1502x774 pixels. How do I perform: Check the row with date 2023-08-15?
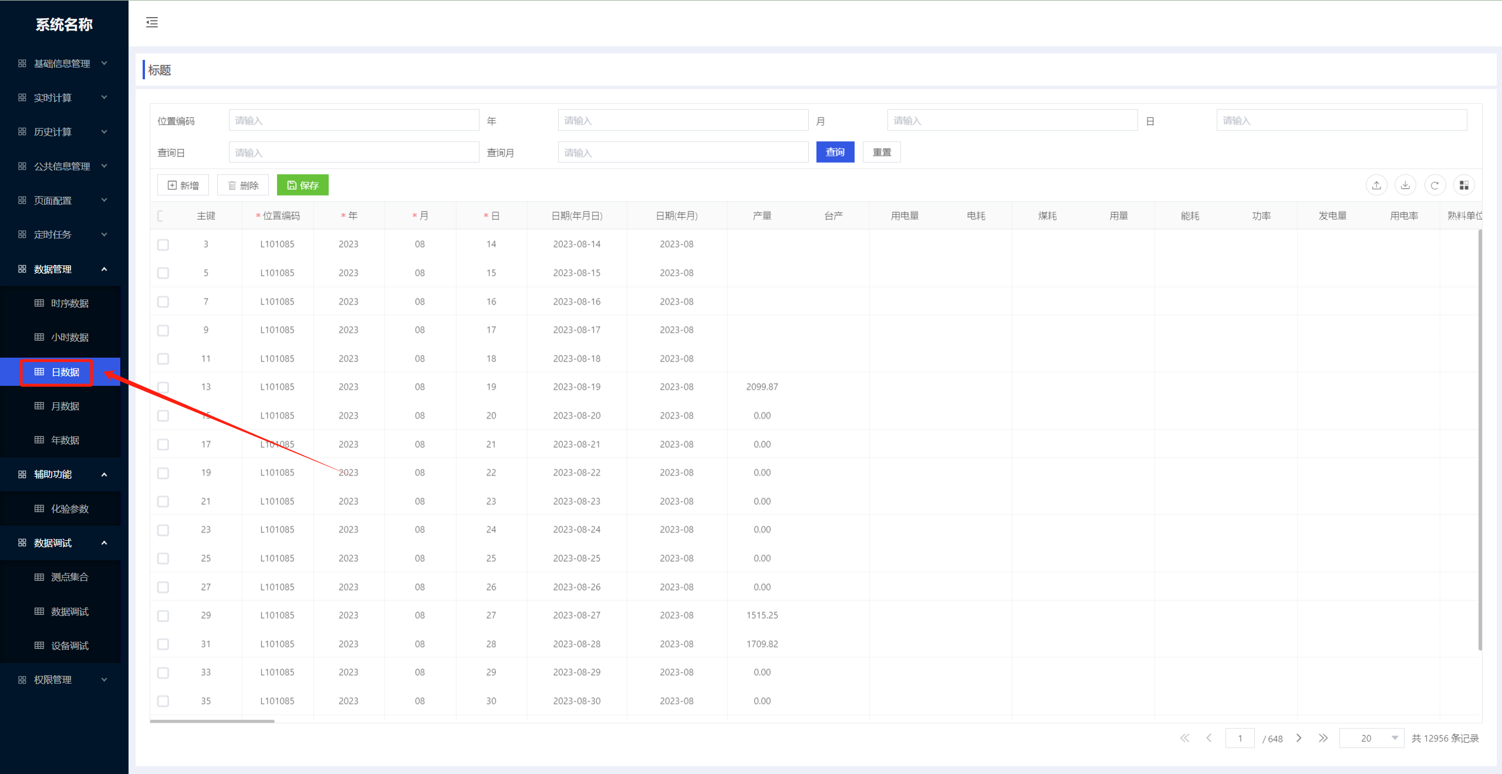(x=163, y=273)
